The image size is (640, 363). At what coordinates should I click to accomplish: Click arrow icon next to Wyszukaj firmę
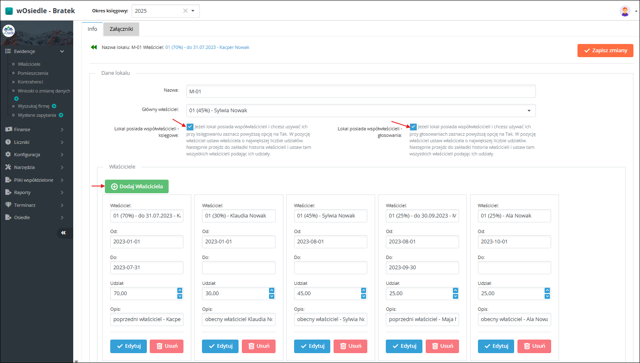[x=54, y=106]
